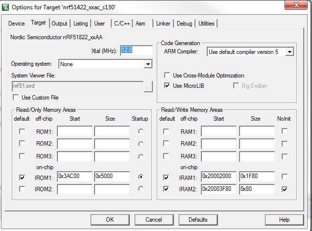Click the IROM2 Size field
This screenshot has width=312, height=231.
coord(112,189)
